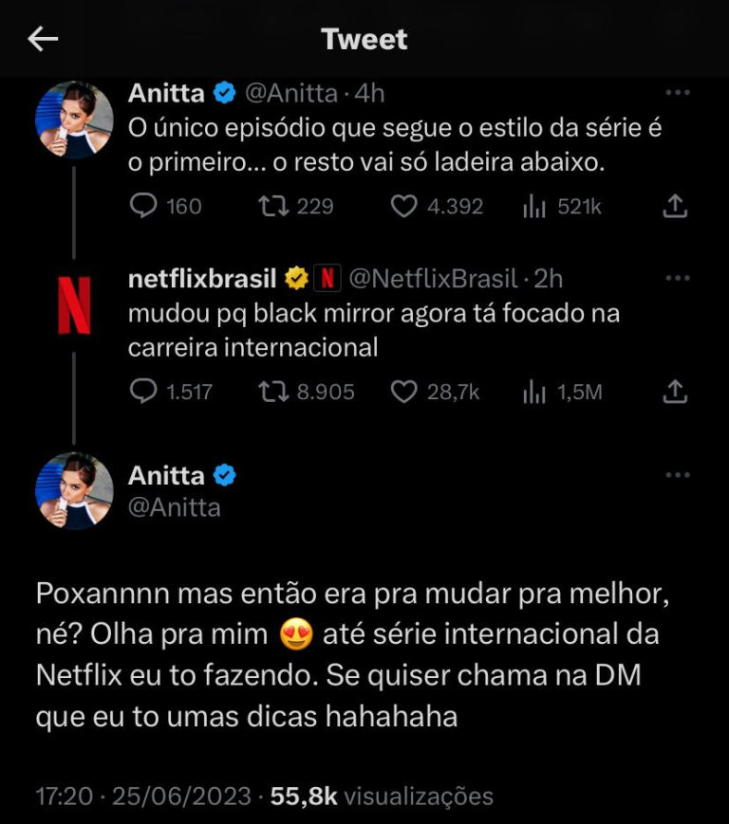Open more options on main Anitta tweet
This screenshot has width=729, height=824.
tap(678, 474)
